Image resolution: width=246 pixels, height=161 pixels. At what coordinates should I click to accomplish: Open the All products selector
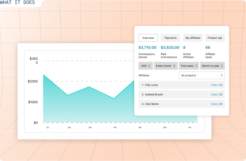click(x=202, y=75)
